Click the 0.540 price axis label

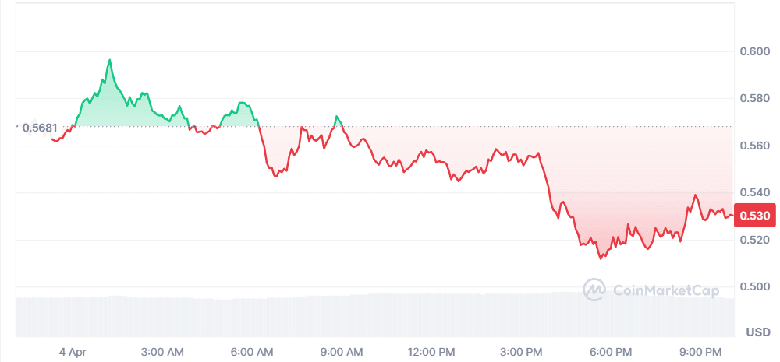[754, 192]
